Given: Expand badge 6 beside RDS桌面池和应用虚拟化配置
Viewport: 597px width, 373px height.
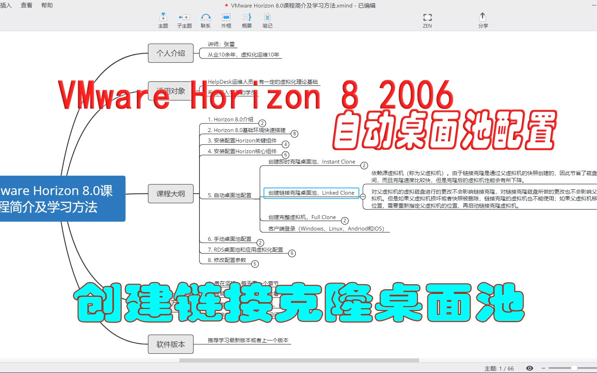Looking at the screenshot, I should coord(292,253).
